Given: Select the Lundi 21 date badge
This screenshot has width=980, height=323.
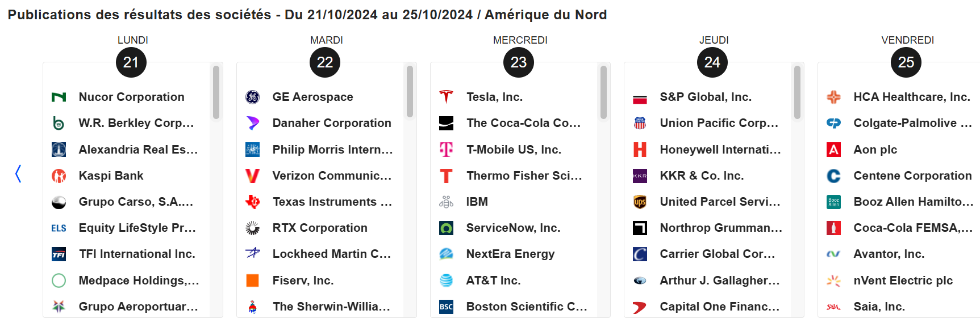Looking at the screenshot, I should click(x=131, y=62).
